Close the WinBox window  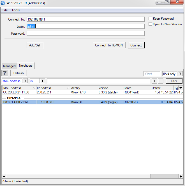pos(177,2)
